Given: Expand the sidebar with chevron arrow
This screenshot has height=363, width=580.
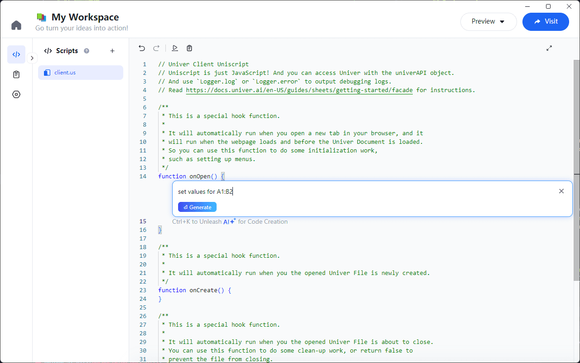Looking at the screenshot, I should point(32,58).
